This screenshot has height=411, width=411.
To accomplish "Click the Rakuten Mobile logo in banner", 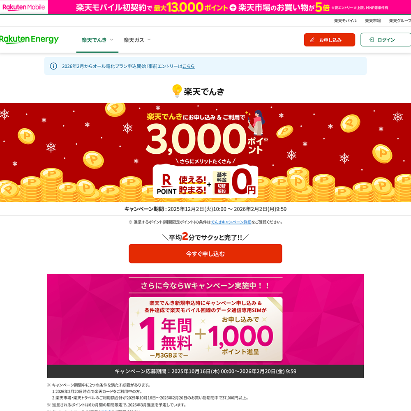I will [23, 7].
